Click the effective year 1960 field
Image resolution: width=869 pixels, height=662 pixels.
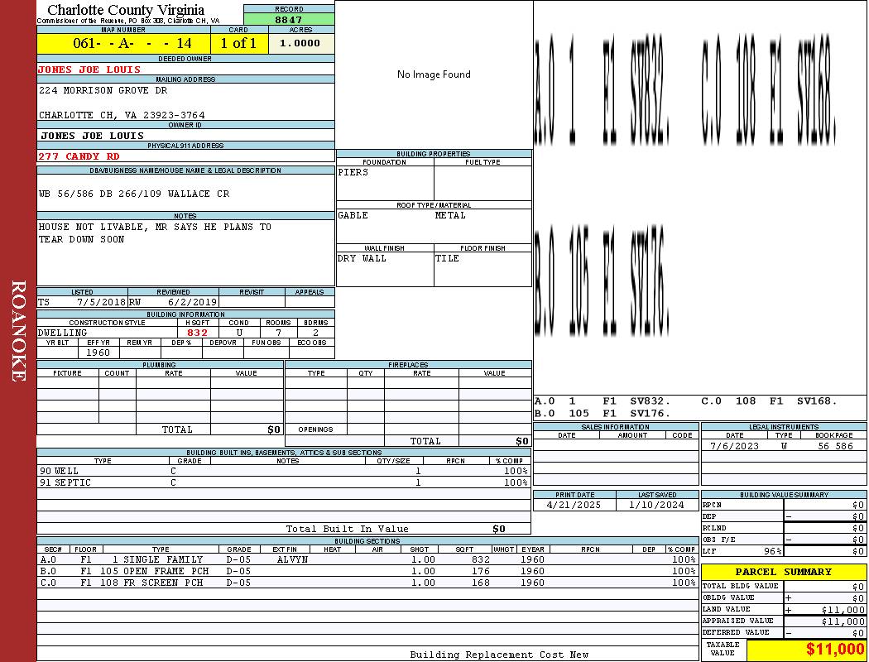[x=98, y=353]
